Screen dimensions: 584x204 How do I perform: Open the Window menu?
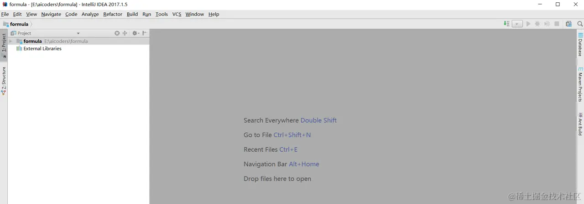coord(195,14)
